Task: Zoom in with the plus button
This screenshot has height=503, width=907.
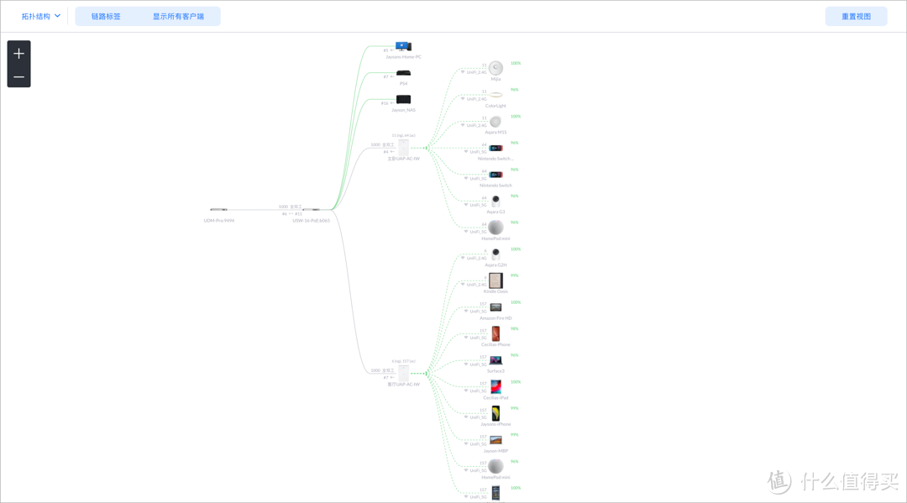Action: pyautogui.click(x=18, y=53)
